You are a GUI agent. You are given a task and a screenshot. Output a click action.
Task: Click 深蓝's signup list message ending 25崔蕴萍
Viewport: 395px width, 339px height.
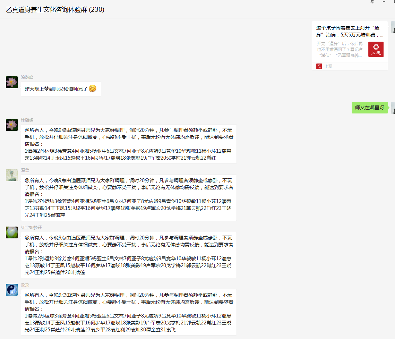click(x=128, y=198)
